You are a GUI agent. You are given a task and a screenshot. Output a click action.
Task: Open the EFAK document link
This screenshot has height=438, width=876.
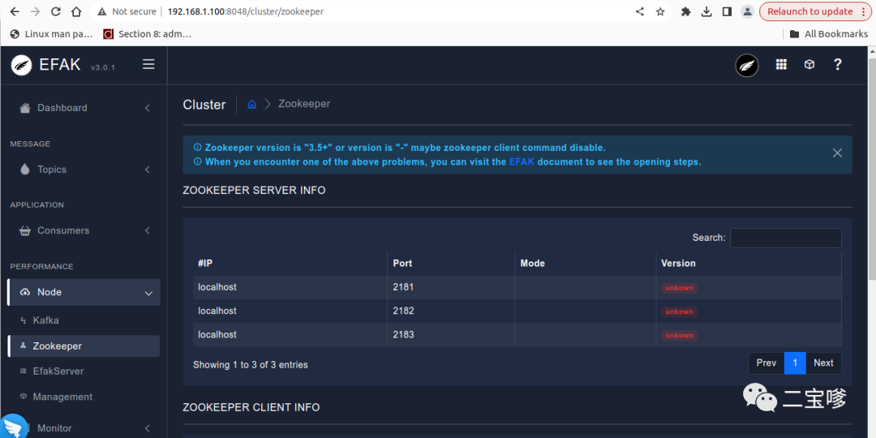pos(522,162)
